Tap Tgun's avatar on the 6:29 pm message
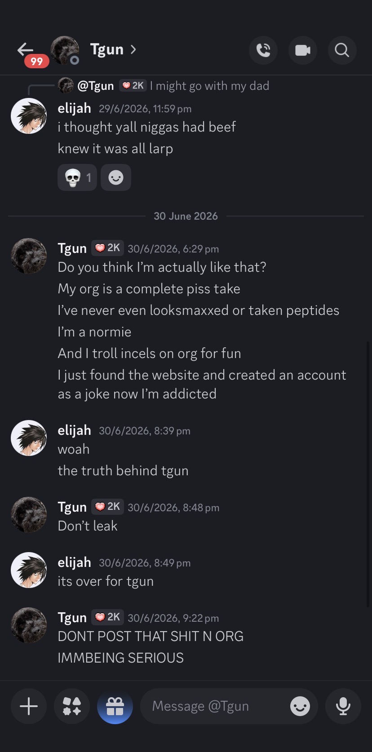 click(29, 256)
